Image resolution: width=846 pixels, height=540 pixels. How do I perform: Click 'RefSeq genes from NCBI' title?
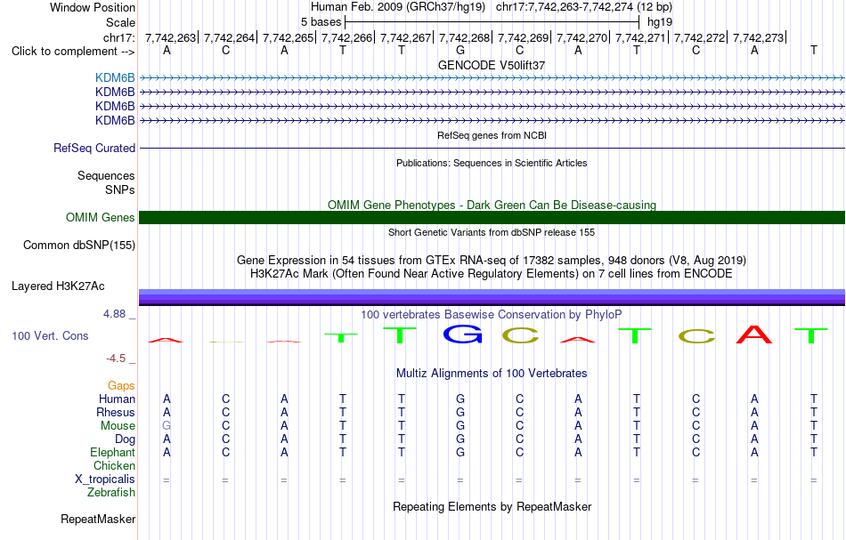pyautogui.click(x=492, y=135)
